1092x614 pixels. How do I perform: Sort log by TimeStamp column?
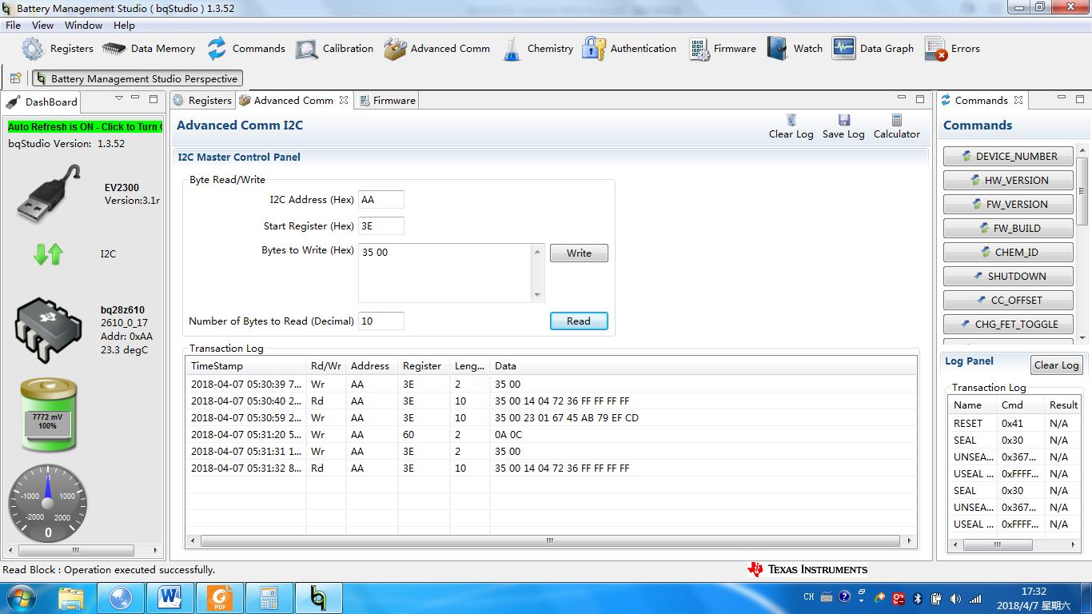[x=246, y=365]
